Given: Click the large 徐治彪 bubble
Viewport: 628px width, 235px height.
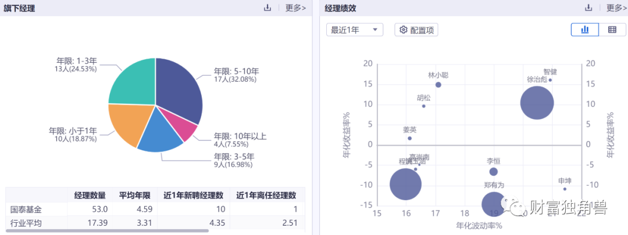Looking at the screenshot, I should tap(537, 103).
